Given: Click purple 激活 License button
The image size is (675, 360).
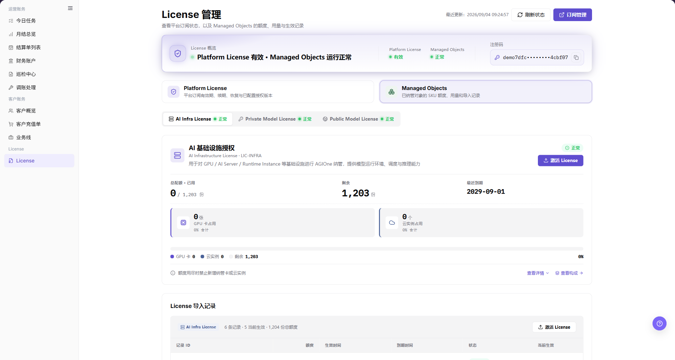Looking at the screenshot, I should 561,161.
